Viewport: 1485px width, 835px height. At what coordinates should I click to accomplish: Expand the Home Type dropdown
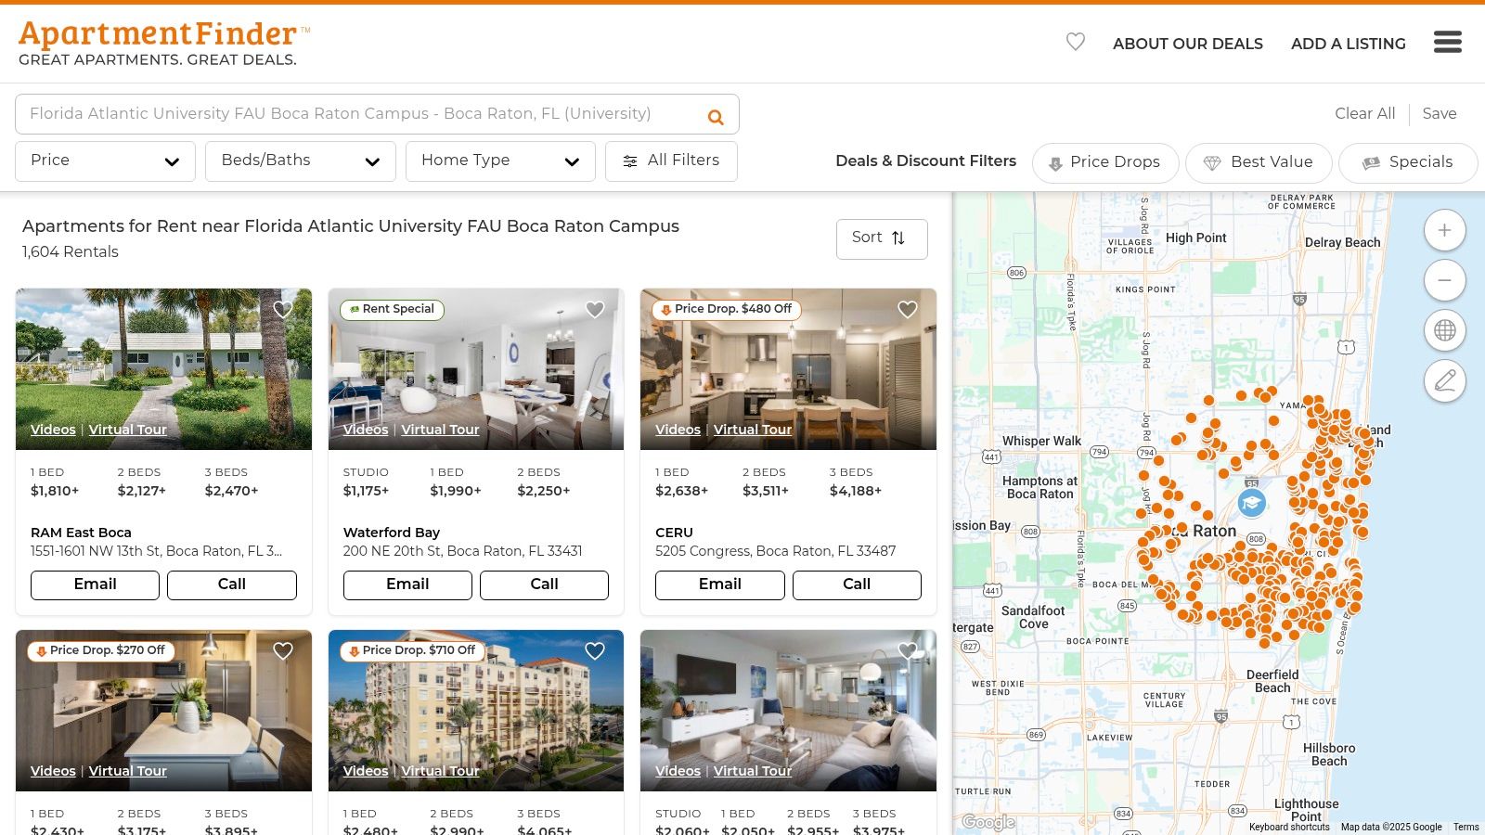pyautogui.click(x=500, y=161)
